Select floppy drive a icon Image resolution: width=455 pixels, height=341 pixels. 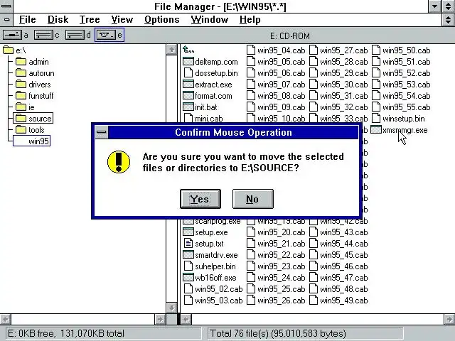tap(12, 35)
